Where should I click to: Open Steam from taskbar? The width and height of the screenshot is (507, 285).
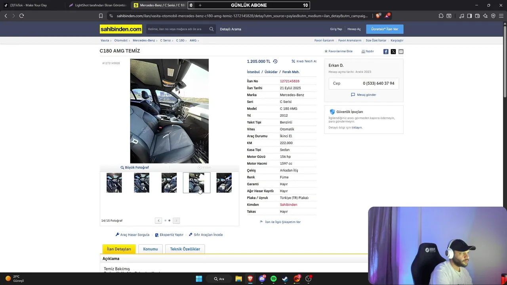[x=285, y=279]
